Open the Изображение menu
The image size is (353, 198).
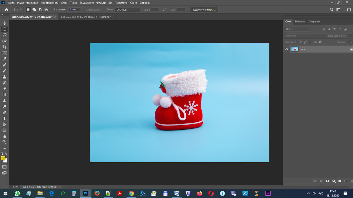click(49, 3)
